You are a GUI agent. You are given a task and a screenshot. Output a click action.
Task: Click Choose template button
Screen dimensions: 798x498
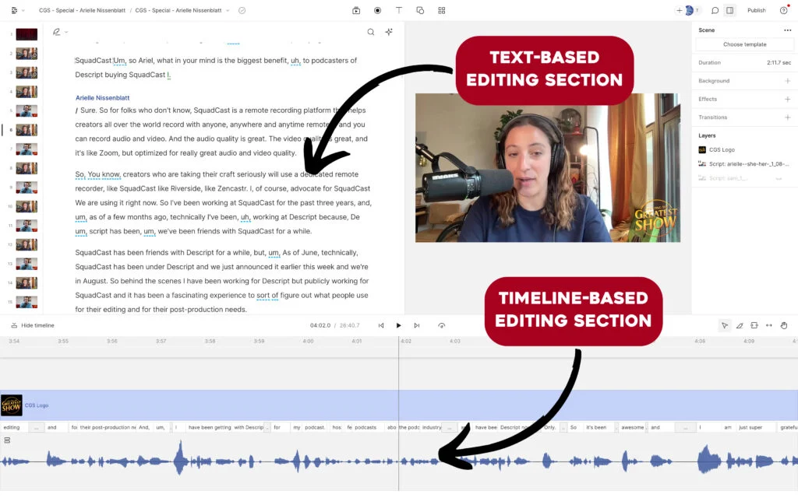[x=744, y=44]
